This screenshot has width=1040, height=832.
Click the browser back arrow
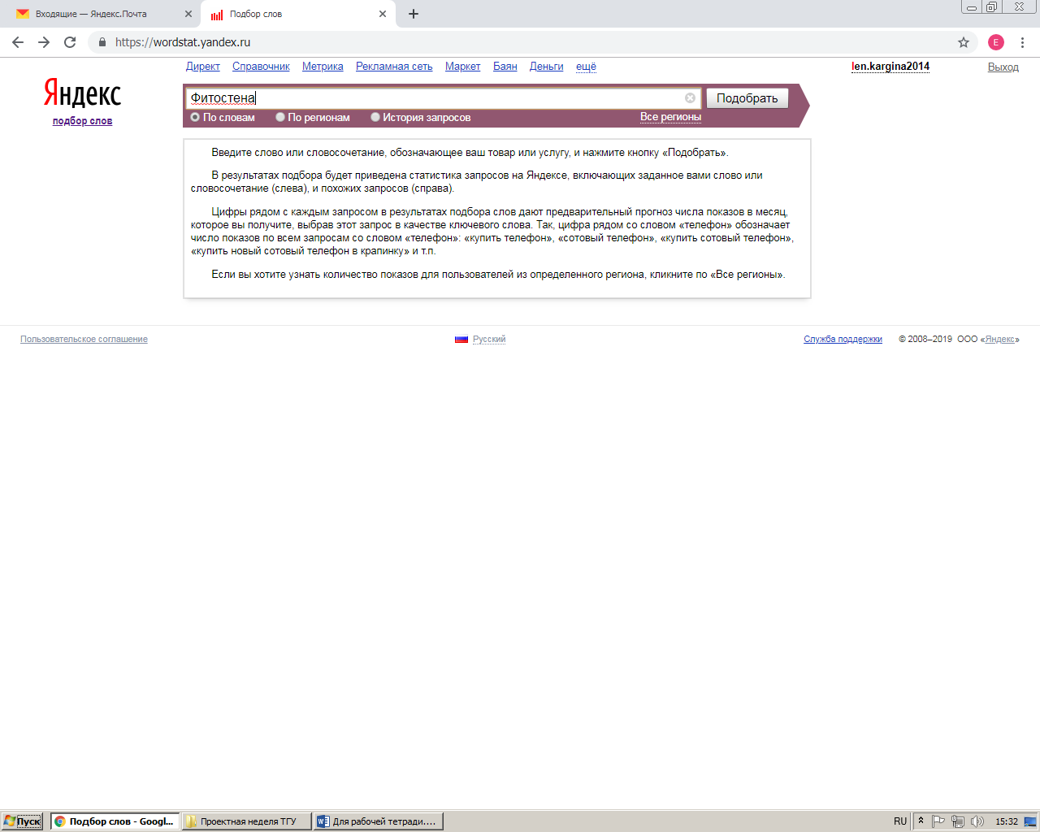click(x=18, y=42)
